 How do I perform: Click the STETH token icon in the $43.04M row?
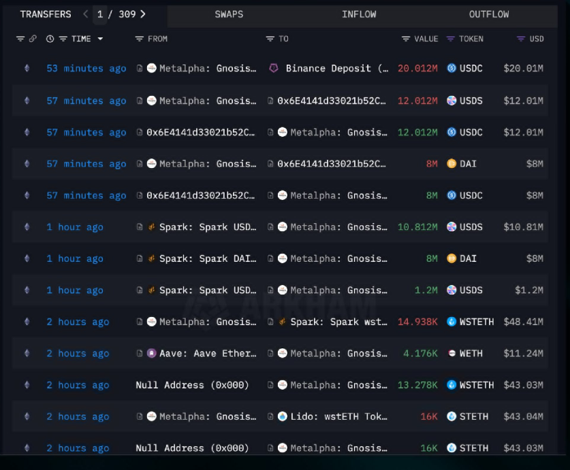[452, 417]
